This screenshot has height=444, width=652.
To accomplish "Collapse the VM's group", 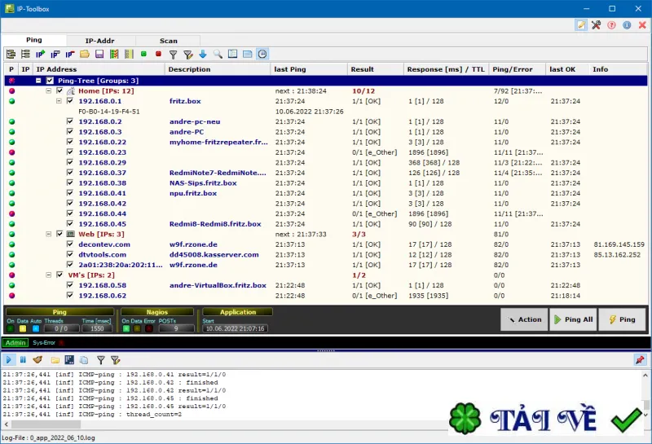I will [x=49, y=275].
